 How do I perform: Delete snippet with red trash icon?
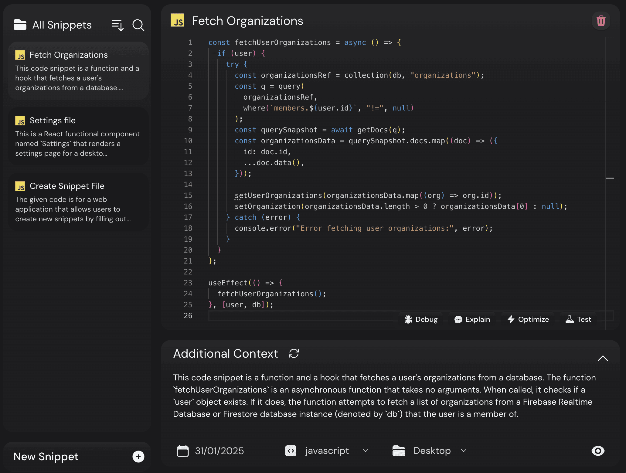pos(601,21)
